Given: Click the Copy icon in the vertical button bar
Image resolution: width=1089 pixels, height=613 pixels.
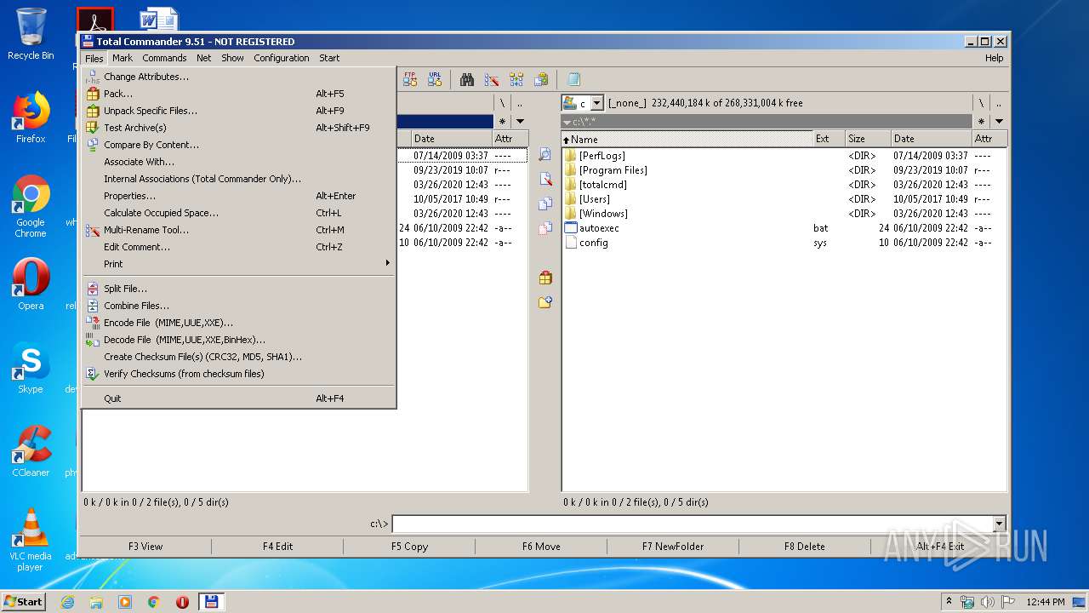Looking at the screenshot, I should point(545,204).
